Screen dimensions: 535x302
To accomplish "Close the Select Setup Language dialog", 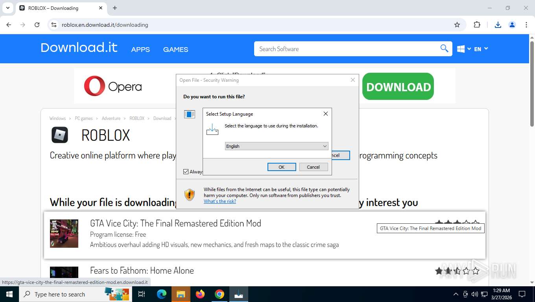I will (325, 114).
